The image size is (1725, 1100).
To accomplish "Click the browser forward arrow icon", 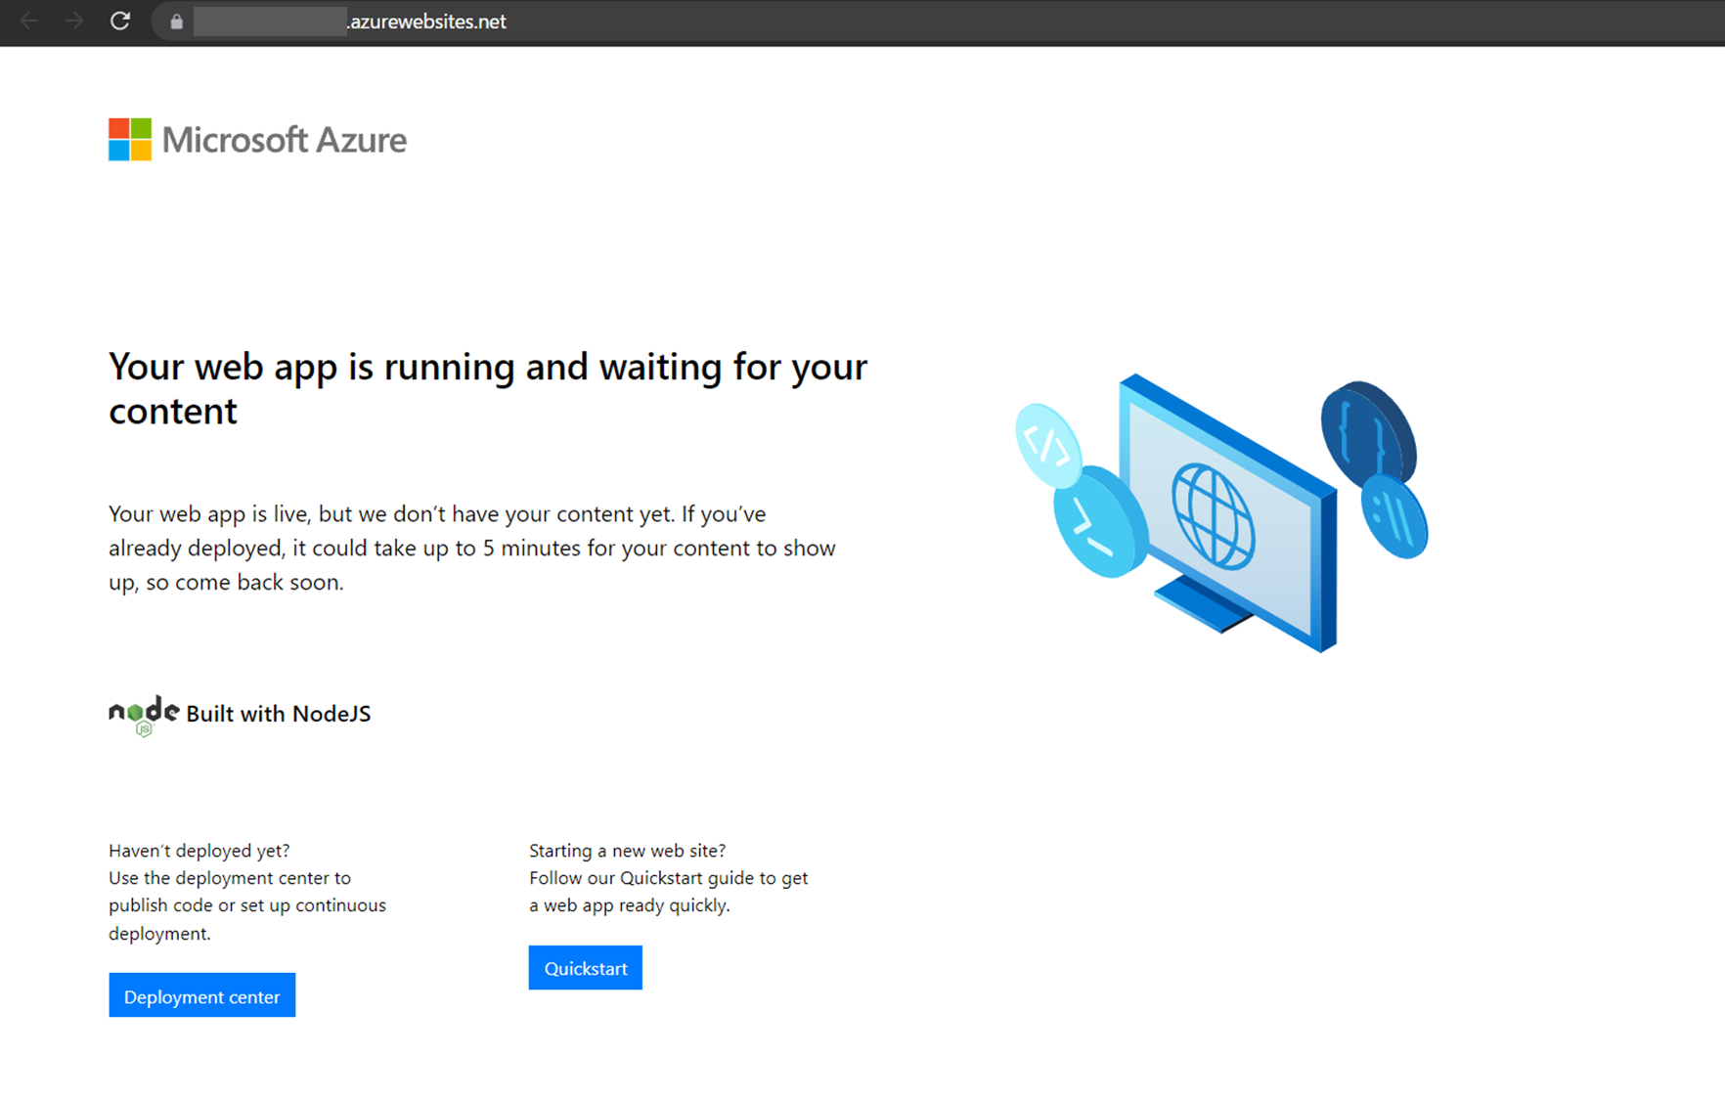I will pyautogui.click(x=74, y=22).
